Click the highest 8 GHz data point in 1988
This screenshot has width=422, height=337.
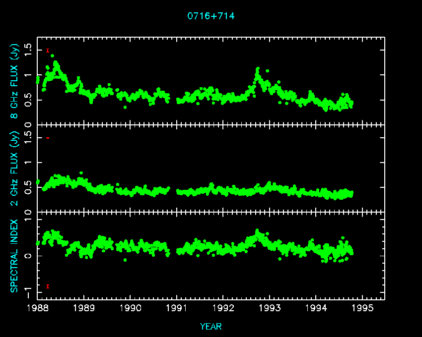click(52, 56)
